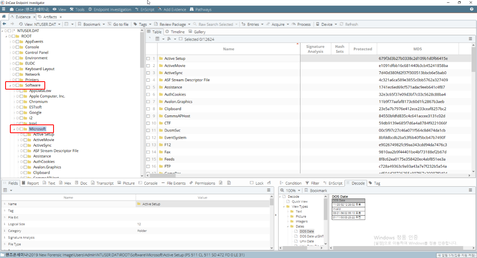Sort by the MD5 column header
Screen dimensions: 477x258
point(418,49)
